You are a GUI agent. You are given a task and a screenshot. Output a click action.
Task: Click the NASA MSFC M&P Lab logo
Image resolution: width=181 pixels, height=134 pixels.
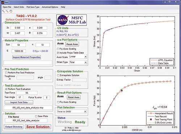click(72, 20)
